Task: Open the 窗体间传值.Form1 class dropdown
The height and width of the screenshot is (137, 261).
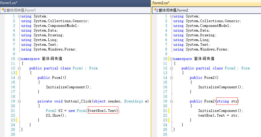Action: [75, 10]
